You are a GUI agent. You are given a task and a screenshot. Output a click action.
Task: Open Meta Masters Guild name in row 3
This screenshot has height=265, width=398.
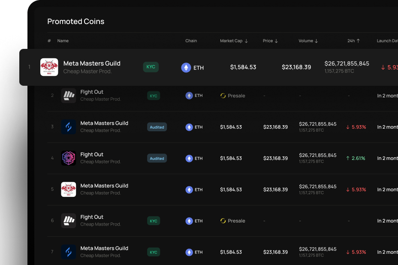(104, 123)
